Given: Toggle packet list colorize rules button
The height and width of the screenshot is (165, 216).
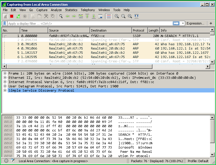Looking at the screenshot, I should (x=109, y=16).
